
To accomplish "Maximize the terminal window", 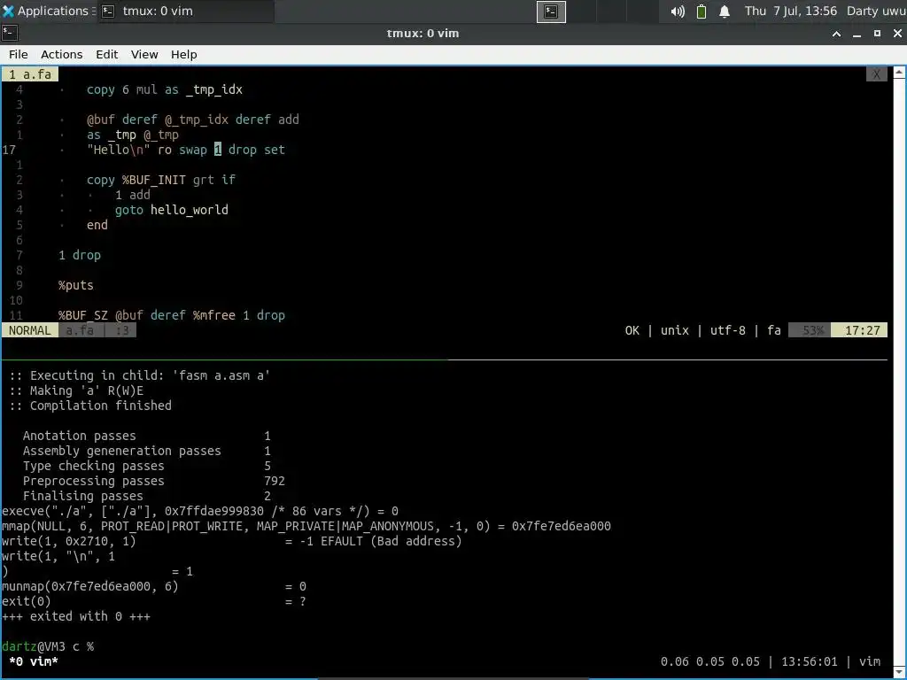I will click(877, 35).
